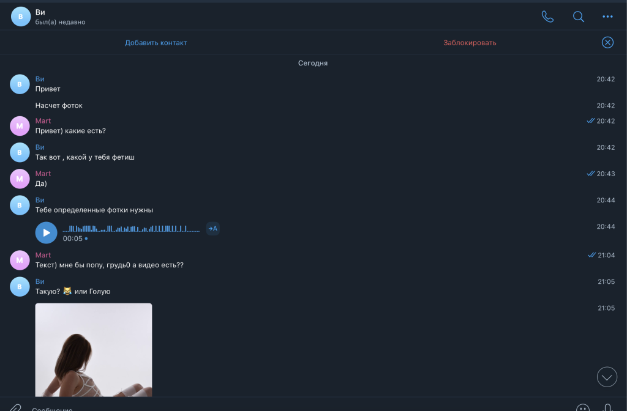Open search in chat with the magnifier icon
Screen dimensions: 627x411
click(x=578, y=17)
